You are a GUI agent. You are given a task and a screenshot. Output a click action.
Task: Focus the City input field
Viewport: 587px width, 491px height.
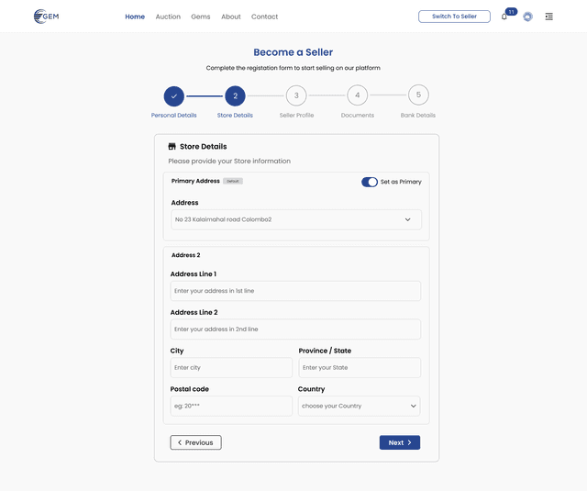pos(231,368)
